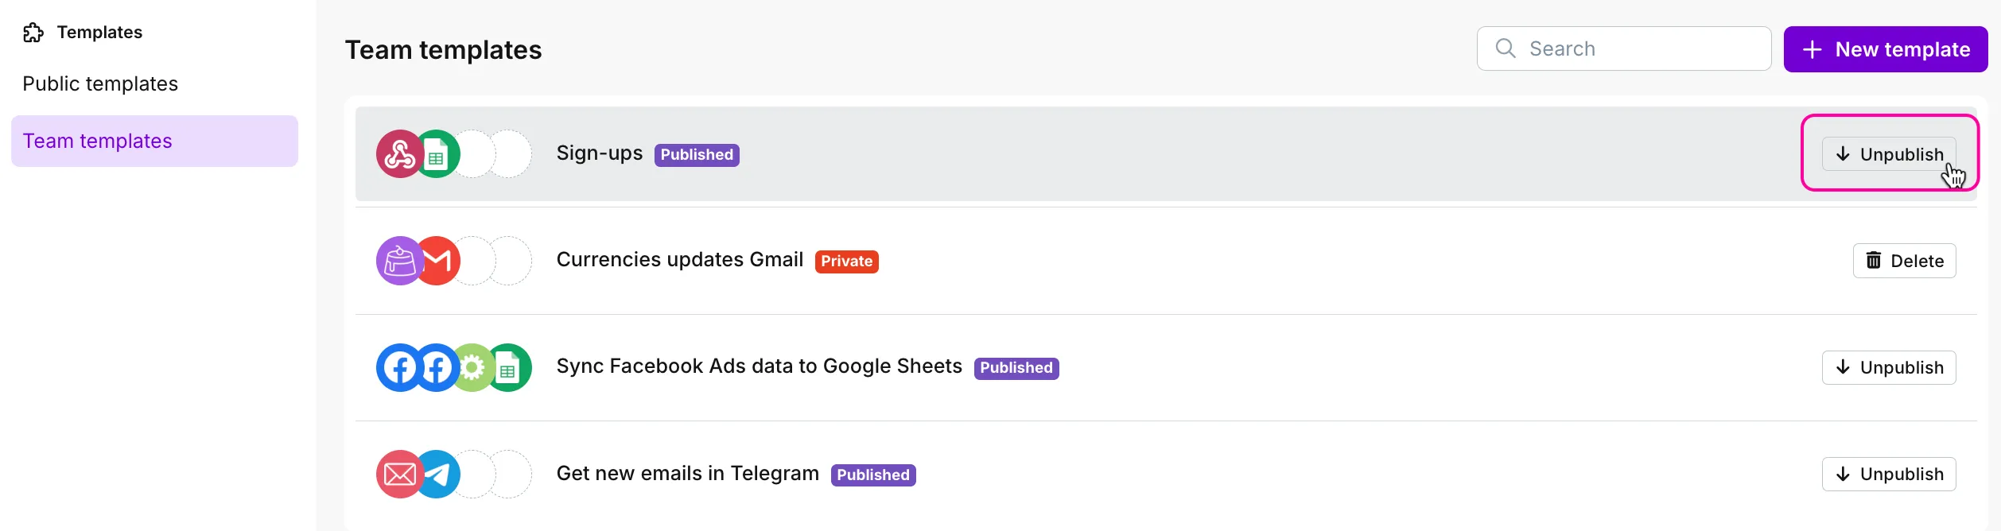Viewport: 2001px width, 531px height.
Task: Unpublish Get new emails in Telegram
Action: click(x=1889, y=475)
